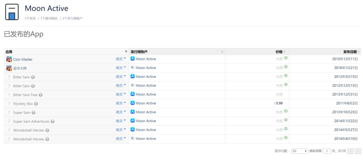The image size is (363, 162).
Task: Click in-app purchase icon in Coin Master row
Action: (286, 58)
